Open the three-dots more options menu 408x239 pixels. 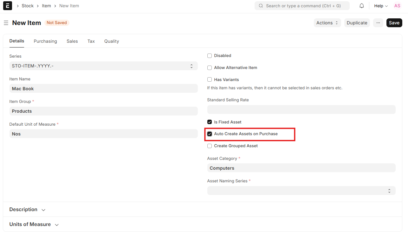[378, 23]
